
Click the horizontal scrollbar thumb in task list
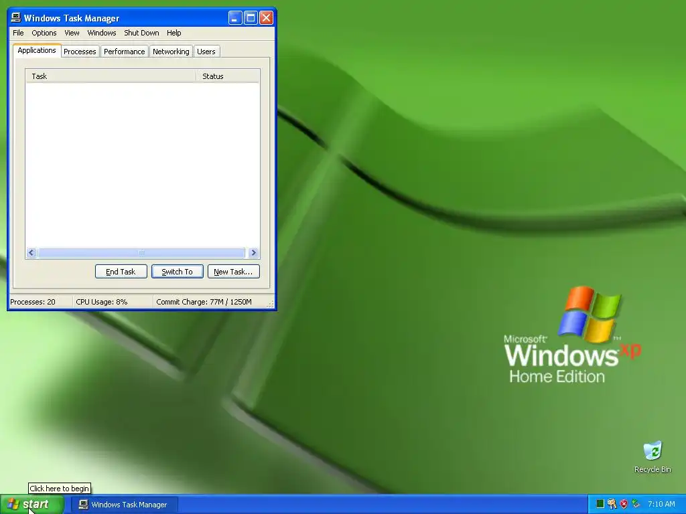[141, 252]
